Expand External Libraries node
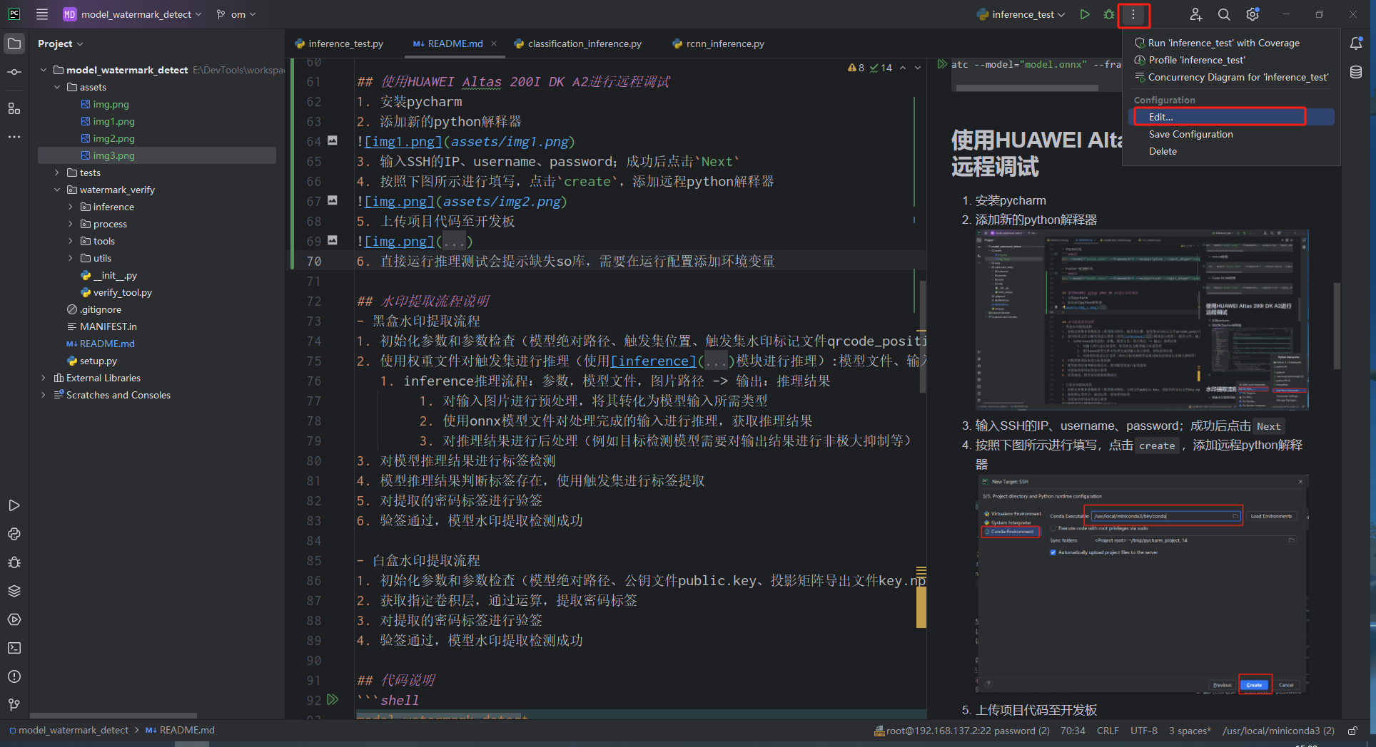This screenshot has width=1376, height=747. 44,378
